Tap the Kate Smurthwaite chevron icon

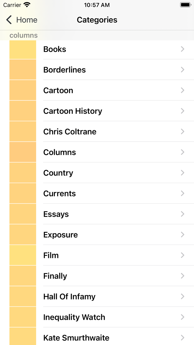[x=182, y=338]
